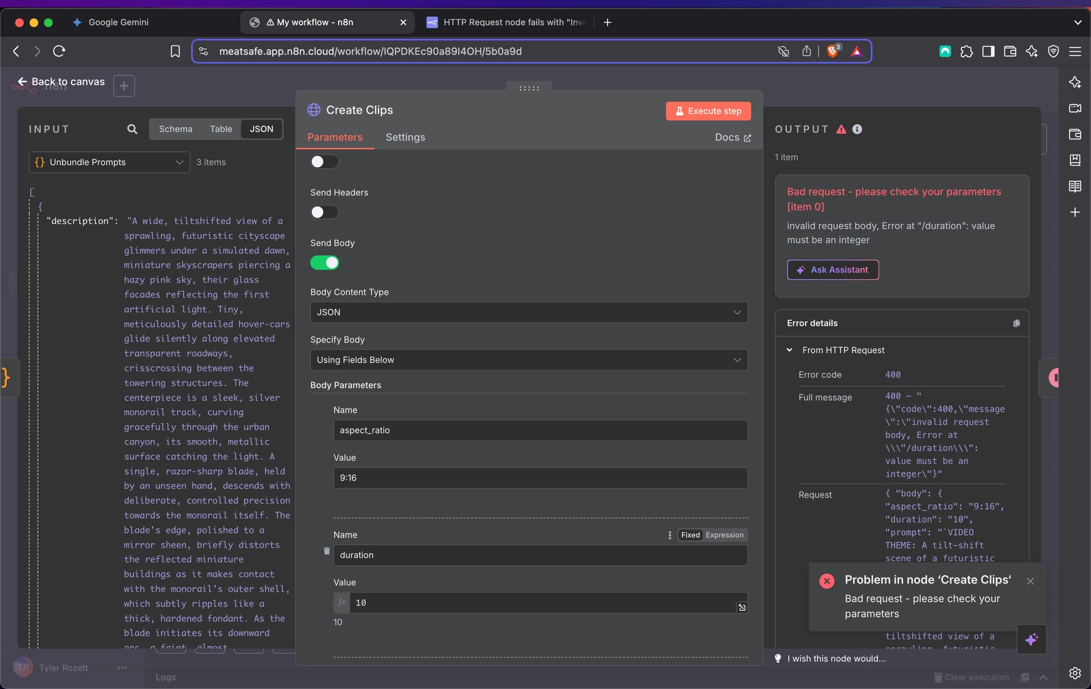The width and height of the screenshot is (1091, 689).
Task: Click the AI sparkle assistant button in the bottom-right corner
Action: tap(1031, 639)
